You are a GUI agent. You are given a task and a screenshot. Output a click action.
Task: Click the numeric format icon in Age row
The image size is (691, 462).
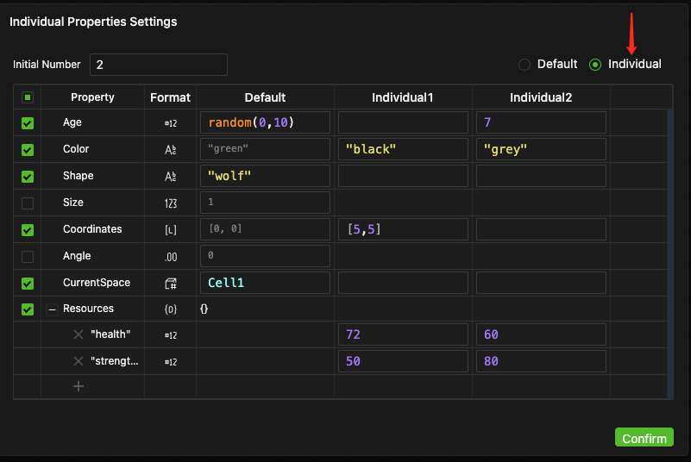(171, 123)
